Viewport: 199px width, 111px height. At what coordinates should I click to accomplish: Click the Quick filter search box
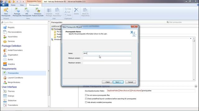(24, 23)
